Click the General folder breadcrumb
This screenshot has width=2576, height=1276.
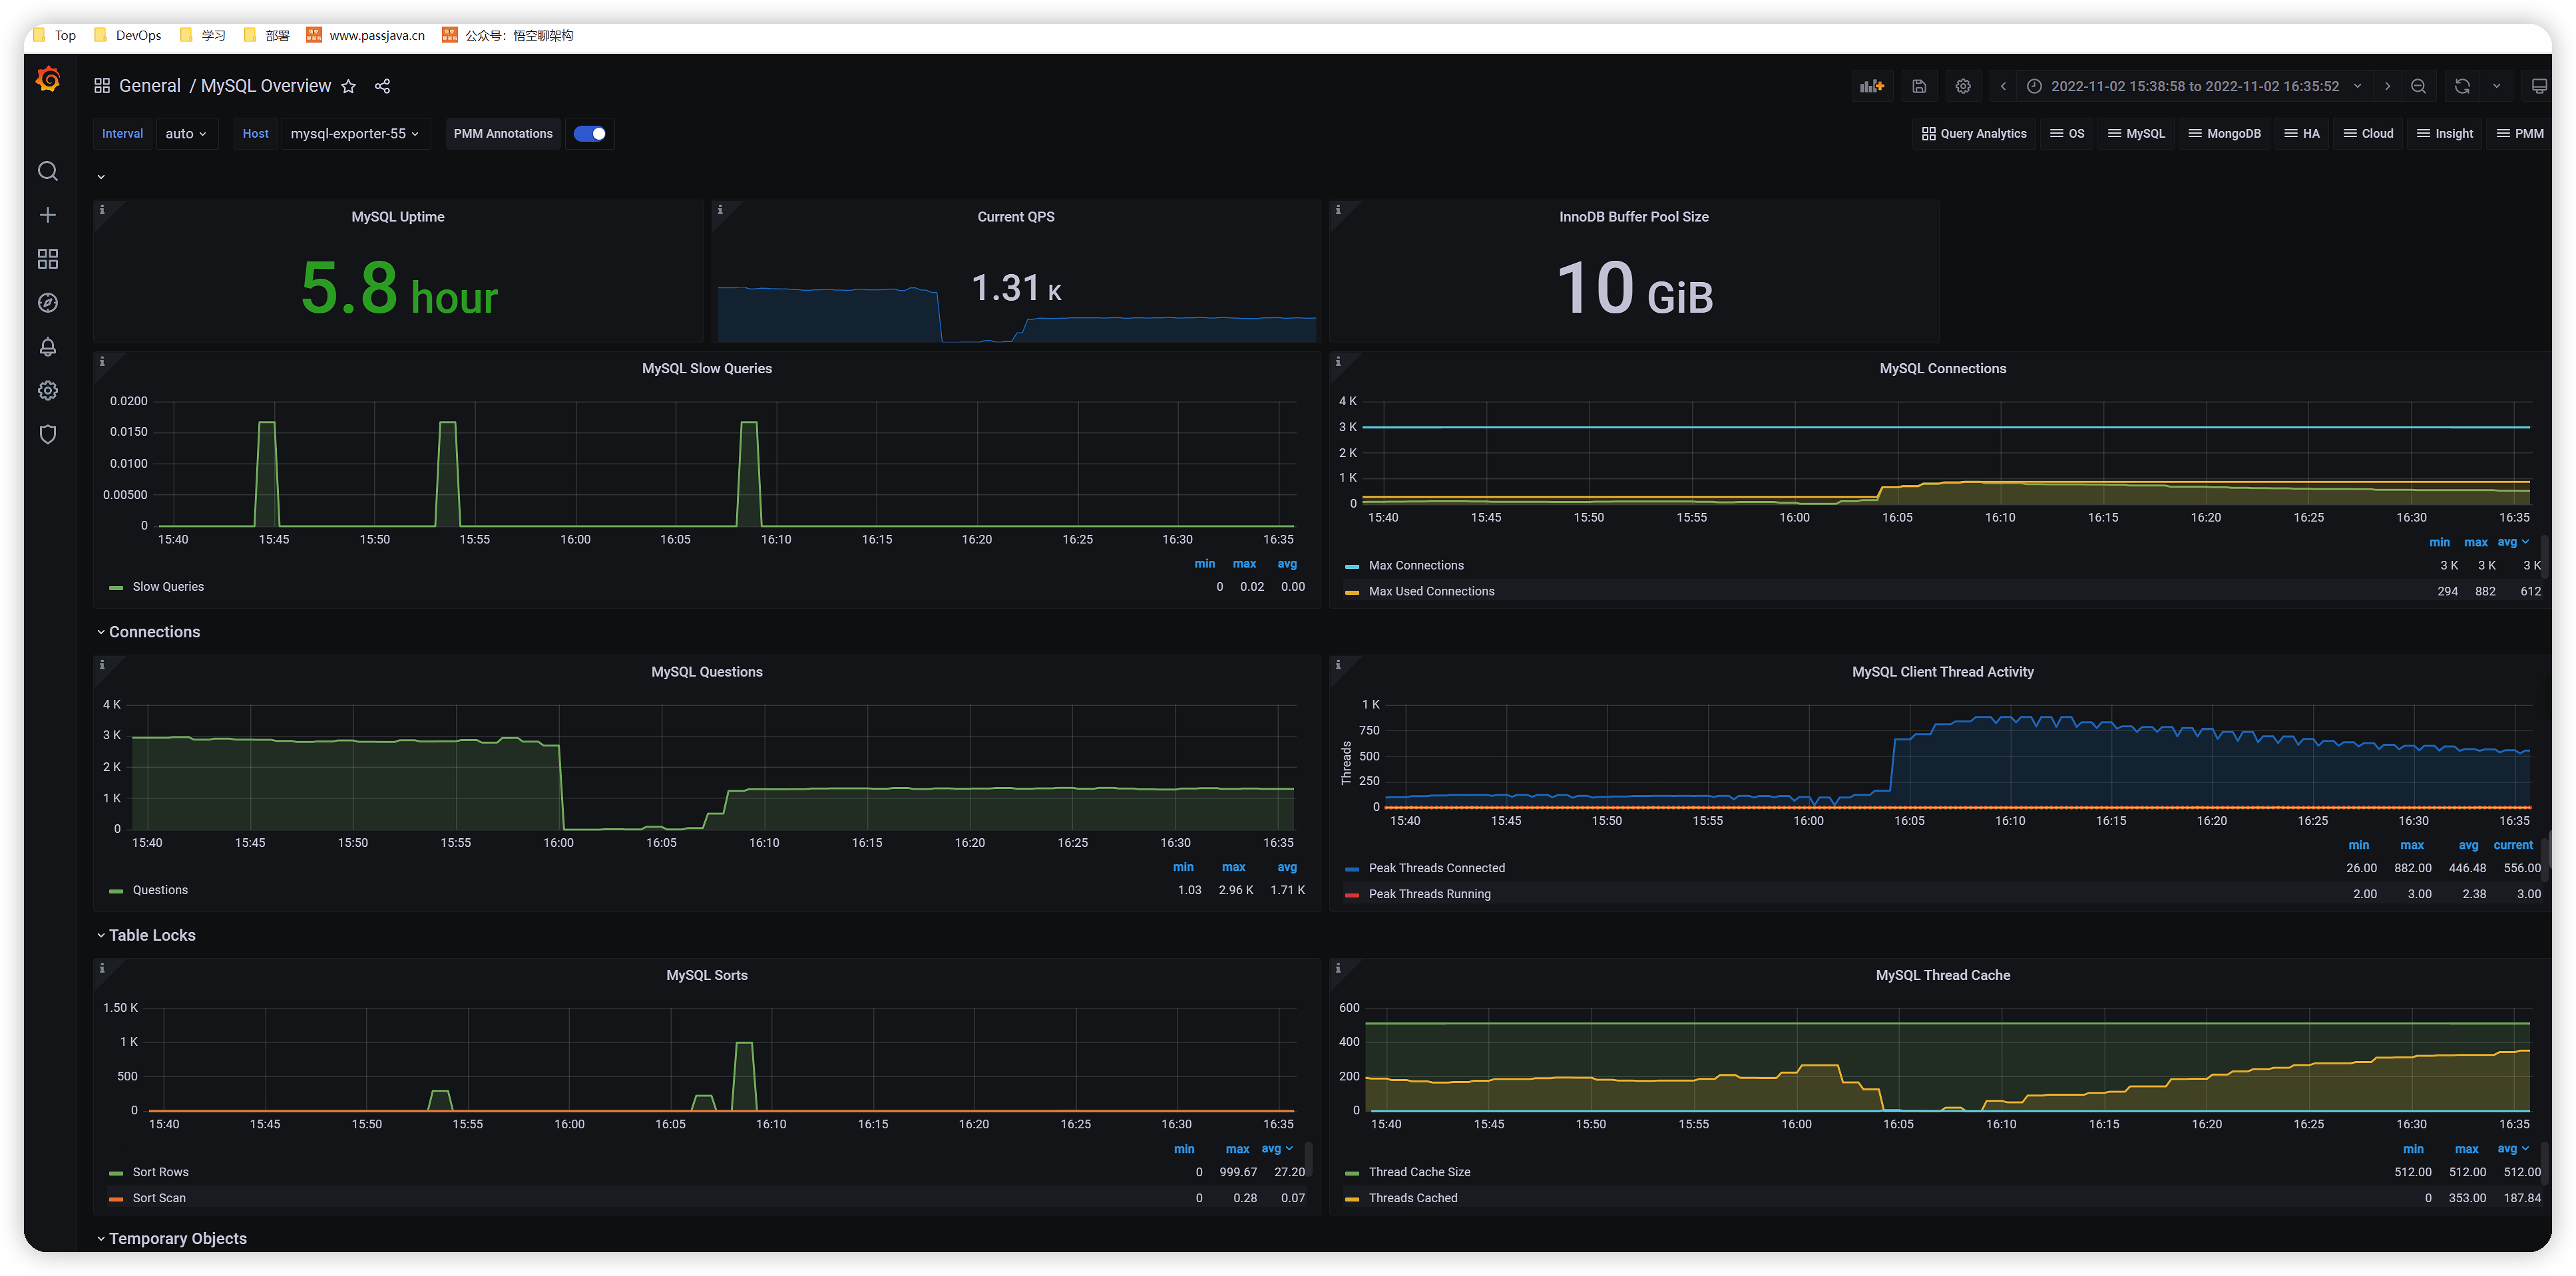click(x=150, y=86)
